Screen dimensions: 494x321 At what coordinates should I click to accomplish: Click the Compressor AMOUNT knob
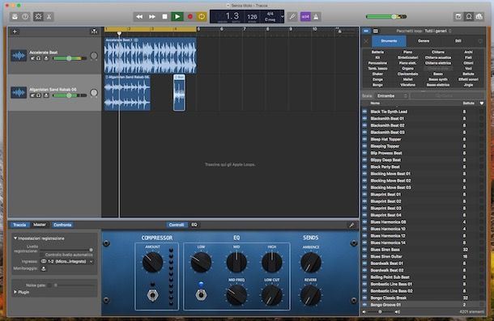click(x=152, y=262)
